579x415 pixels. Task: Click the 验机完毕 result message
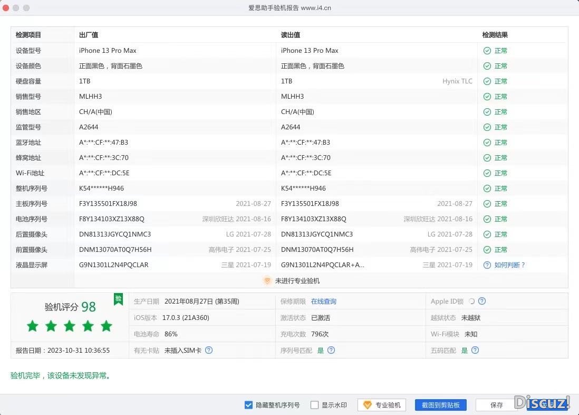click(61, 376)
